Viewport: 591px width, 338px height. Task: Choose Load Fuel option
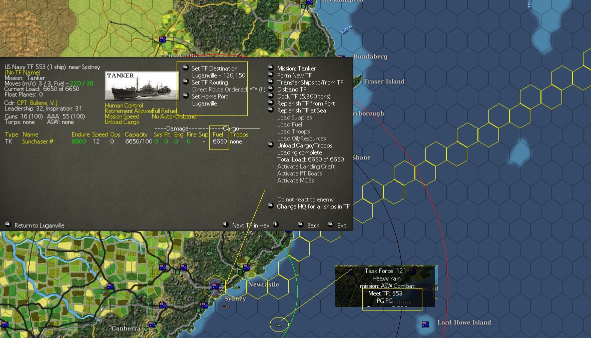tap(289, 124)
